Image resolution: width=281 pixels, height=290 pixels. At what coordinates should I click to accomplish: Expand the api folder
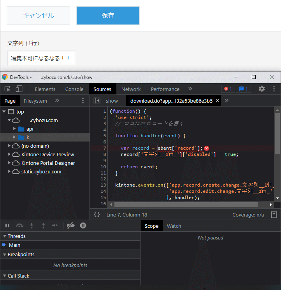click(x=14, y=129)
